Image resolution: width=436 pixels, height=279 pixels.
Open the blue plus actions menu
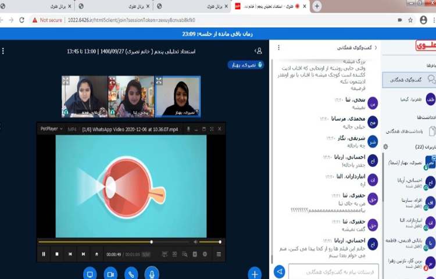255,274
